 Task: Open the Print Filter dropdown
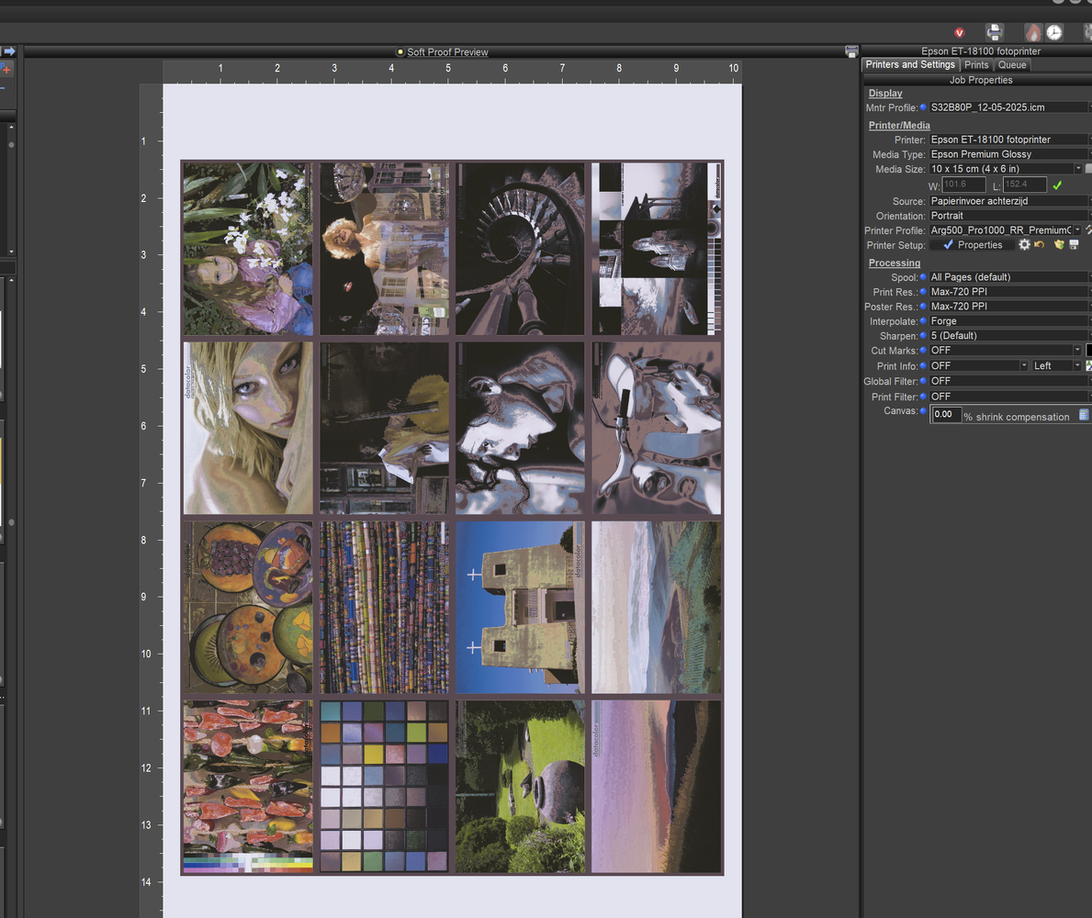coord(1010,397)
